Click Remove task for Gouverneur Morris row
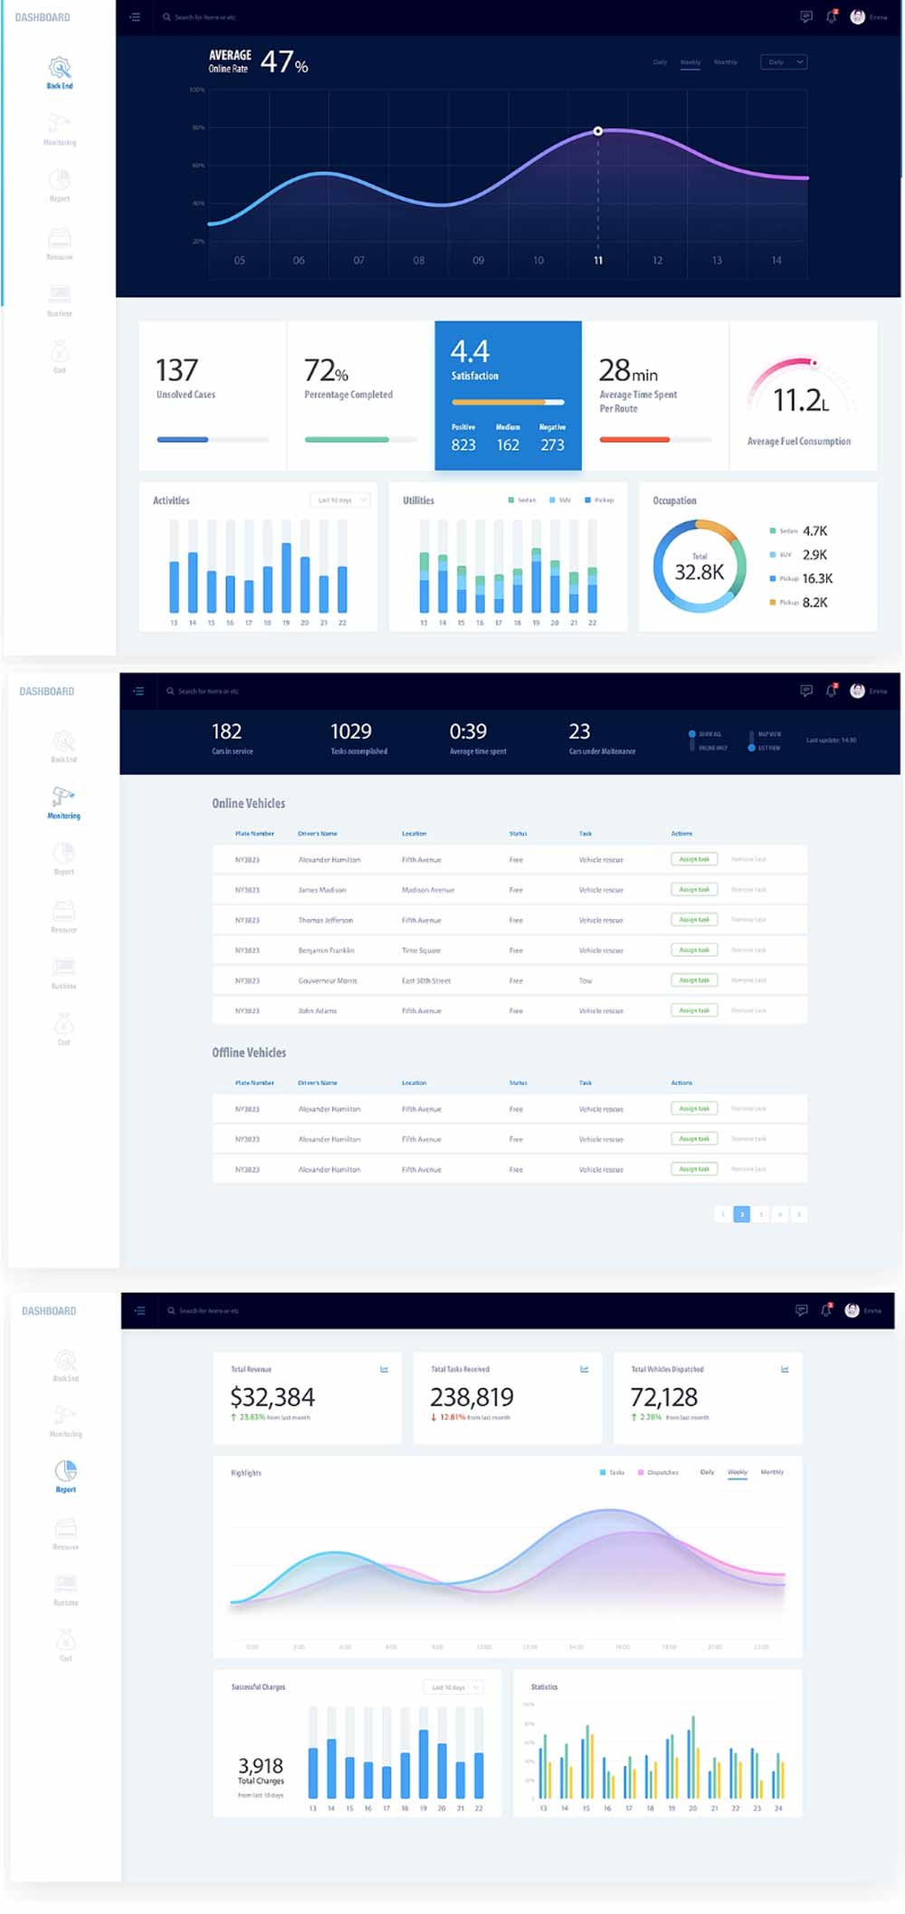Screen dimensions: 905x1914 [748, 981]
